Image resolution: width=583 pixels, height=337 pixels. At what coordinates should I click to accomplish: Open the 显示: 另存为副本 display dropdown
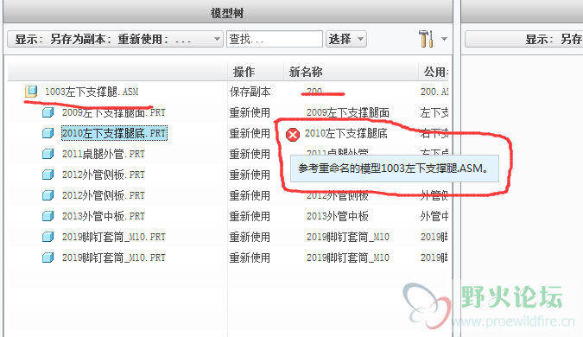point(115,39)
